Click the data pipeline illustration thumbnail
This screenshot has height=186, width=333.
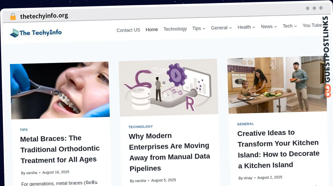tap(168, 87)
